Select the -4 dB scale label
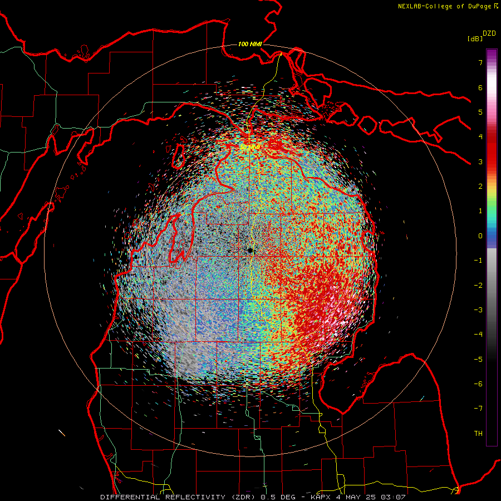 (478, 335)
